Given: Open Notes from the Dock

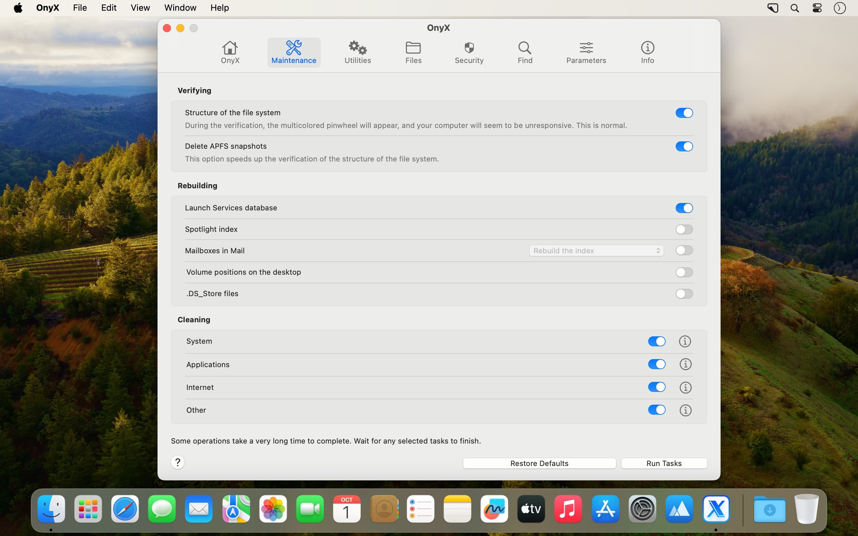Looking at the screenshot, I should coord(457,509).
